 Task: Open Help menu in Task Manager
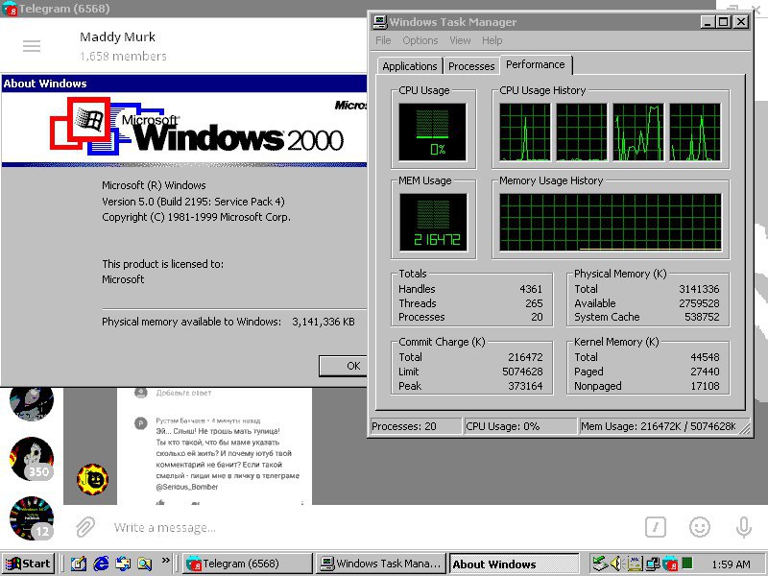pyautogui.click(x=492, y=40)
